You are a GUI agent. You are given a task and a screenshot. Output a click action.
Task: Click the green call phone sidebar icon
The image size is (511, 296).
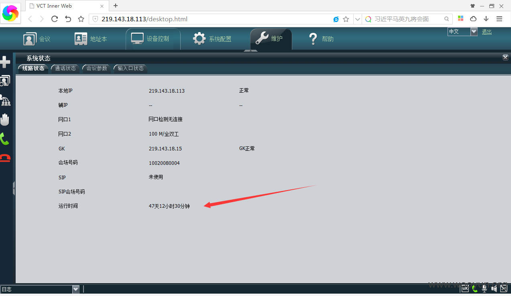point(4,139)
